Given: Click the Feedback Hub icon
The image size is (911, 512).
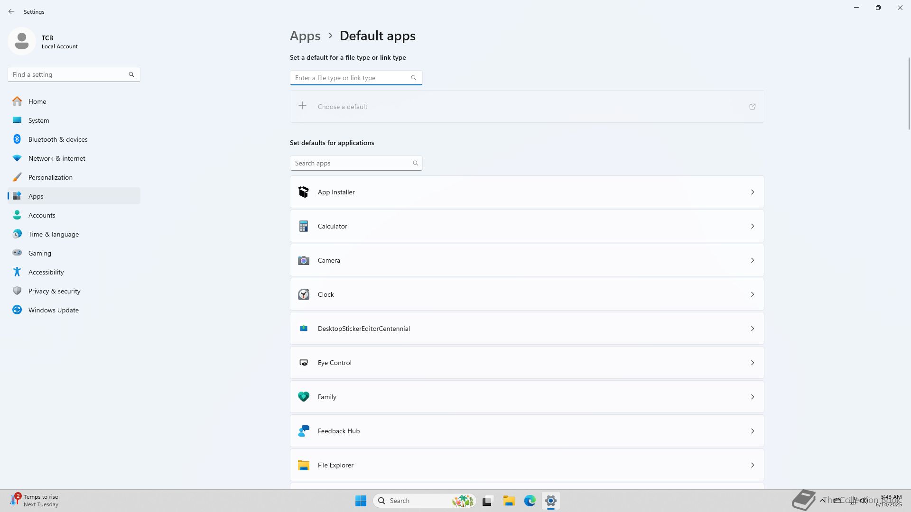Looking at the screenshot, I should click(303, 431).
